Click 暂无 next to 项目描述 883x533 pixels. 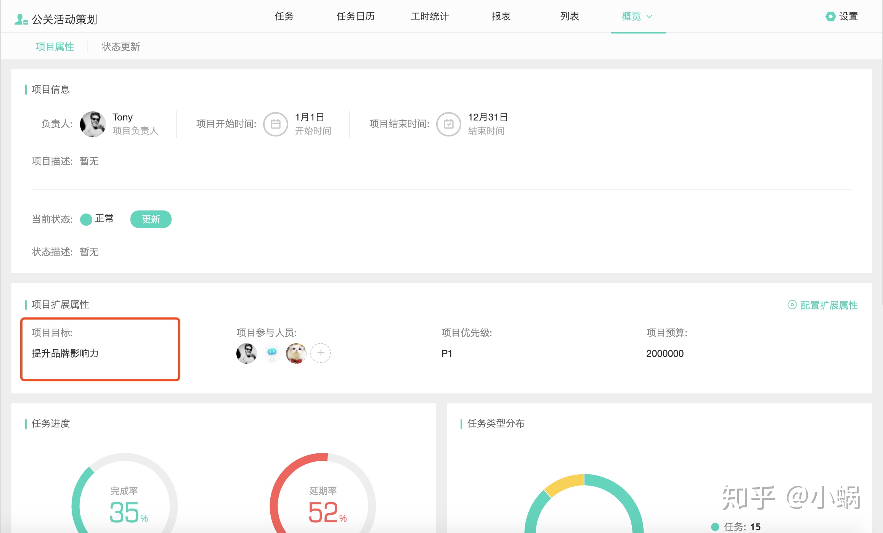point(89,161)
